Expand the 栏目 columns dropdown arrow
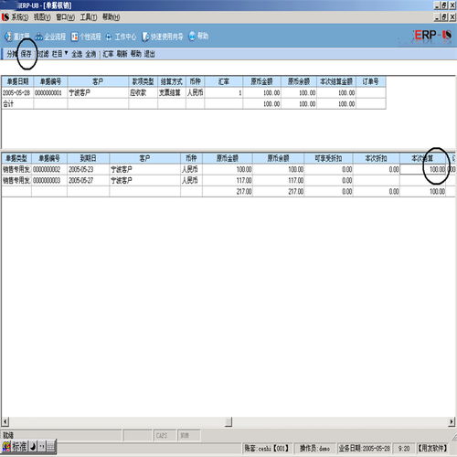 click(x=66, y=53)
